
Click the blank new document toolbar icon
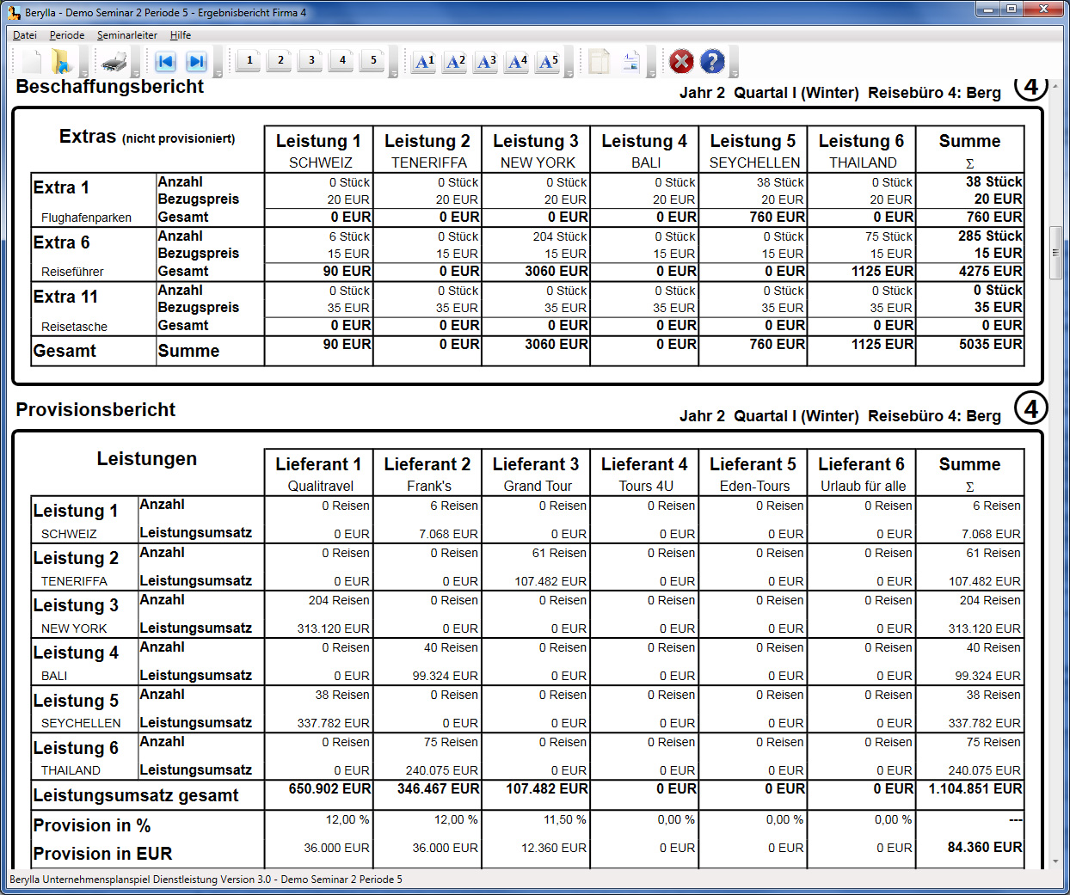tap(32, 61)
